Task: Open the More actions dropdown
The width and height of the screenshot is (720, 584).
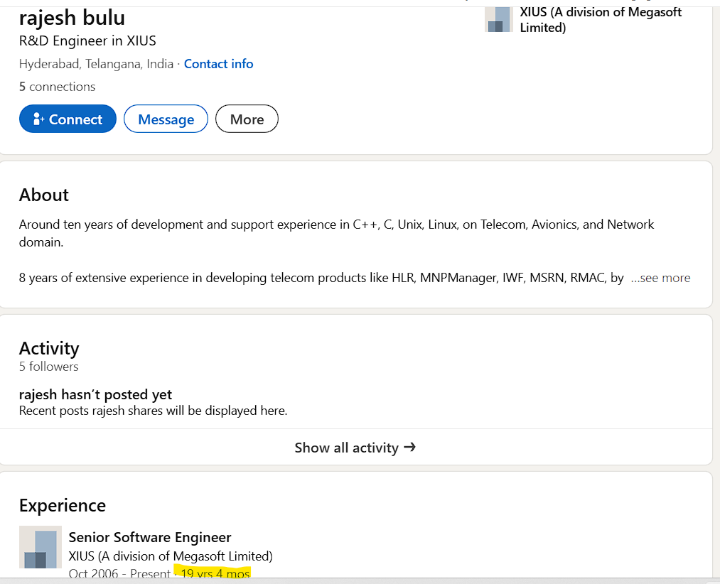Action: tap(247, 119)
